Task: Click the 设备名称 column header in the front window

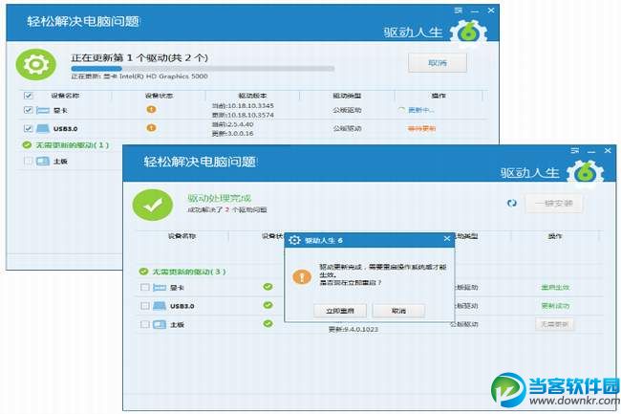Action: pyautogui.click(x=182, y=236)
